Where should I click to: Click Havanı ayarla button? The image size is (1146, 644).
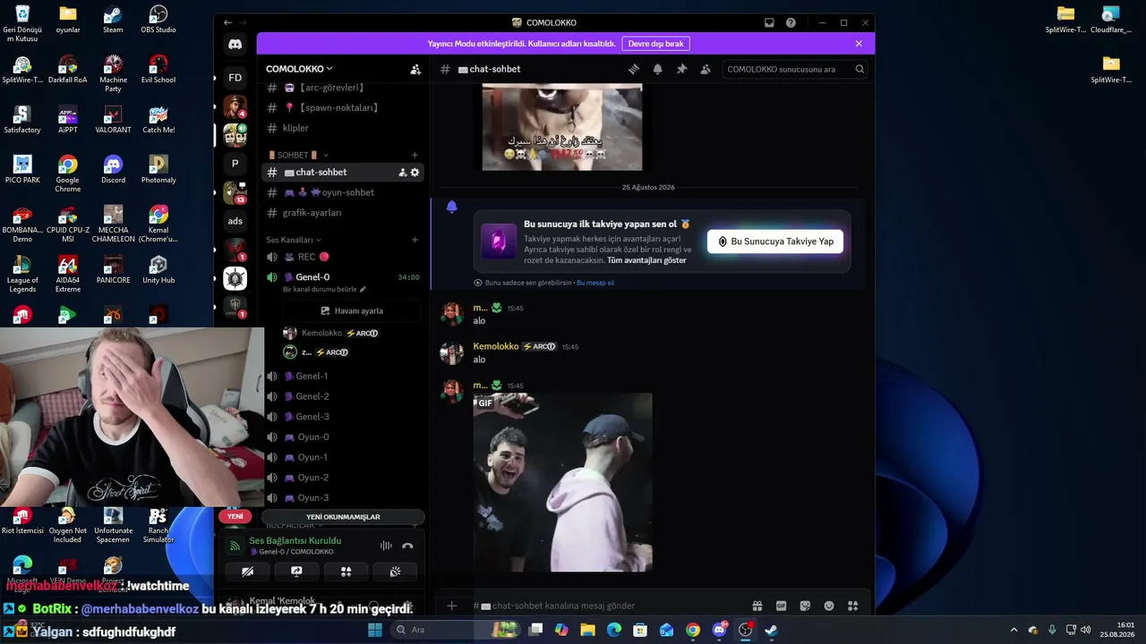tap(352, 310)
